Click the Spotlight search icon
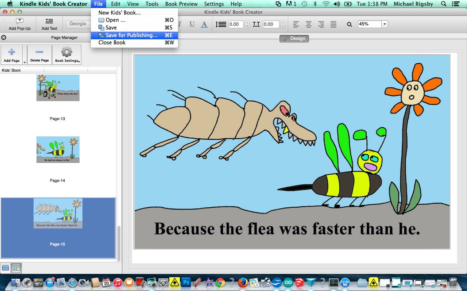The image size is (467, 291). point(444,4)
